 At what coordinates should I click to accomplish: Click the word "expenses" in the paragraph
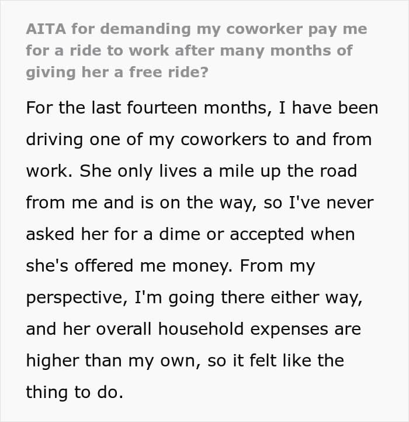(289, 330)
